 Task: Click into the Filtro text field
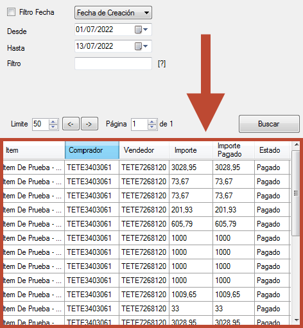point(113,64)
